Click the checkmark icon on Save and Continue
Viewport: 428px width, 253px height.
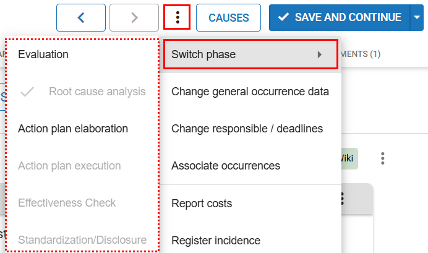coord(284,17)
